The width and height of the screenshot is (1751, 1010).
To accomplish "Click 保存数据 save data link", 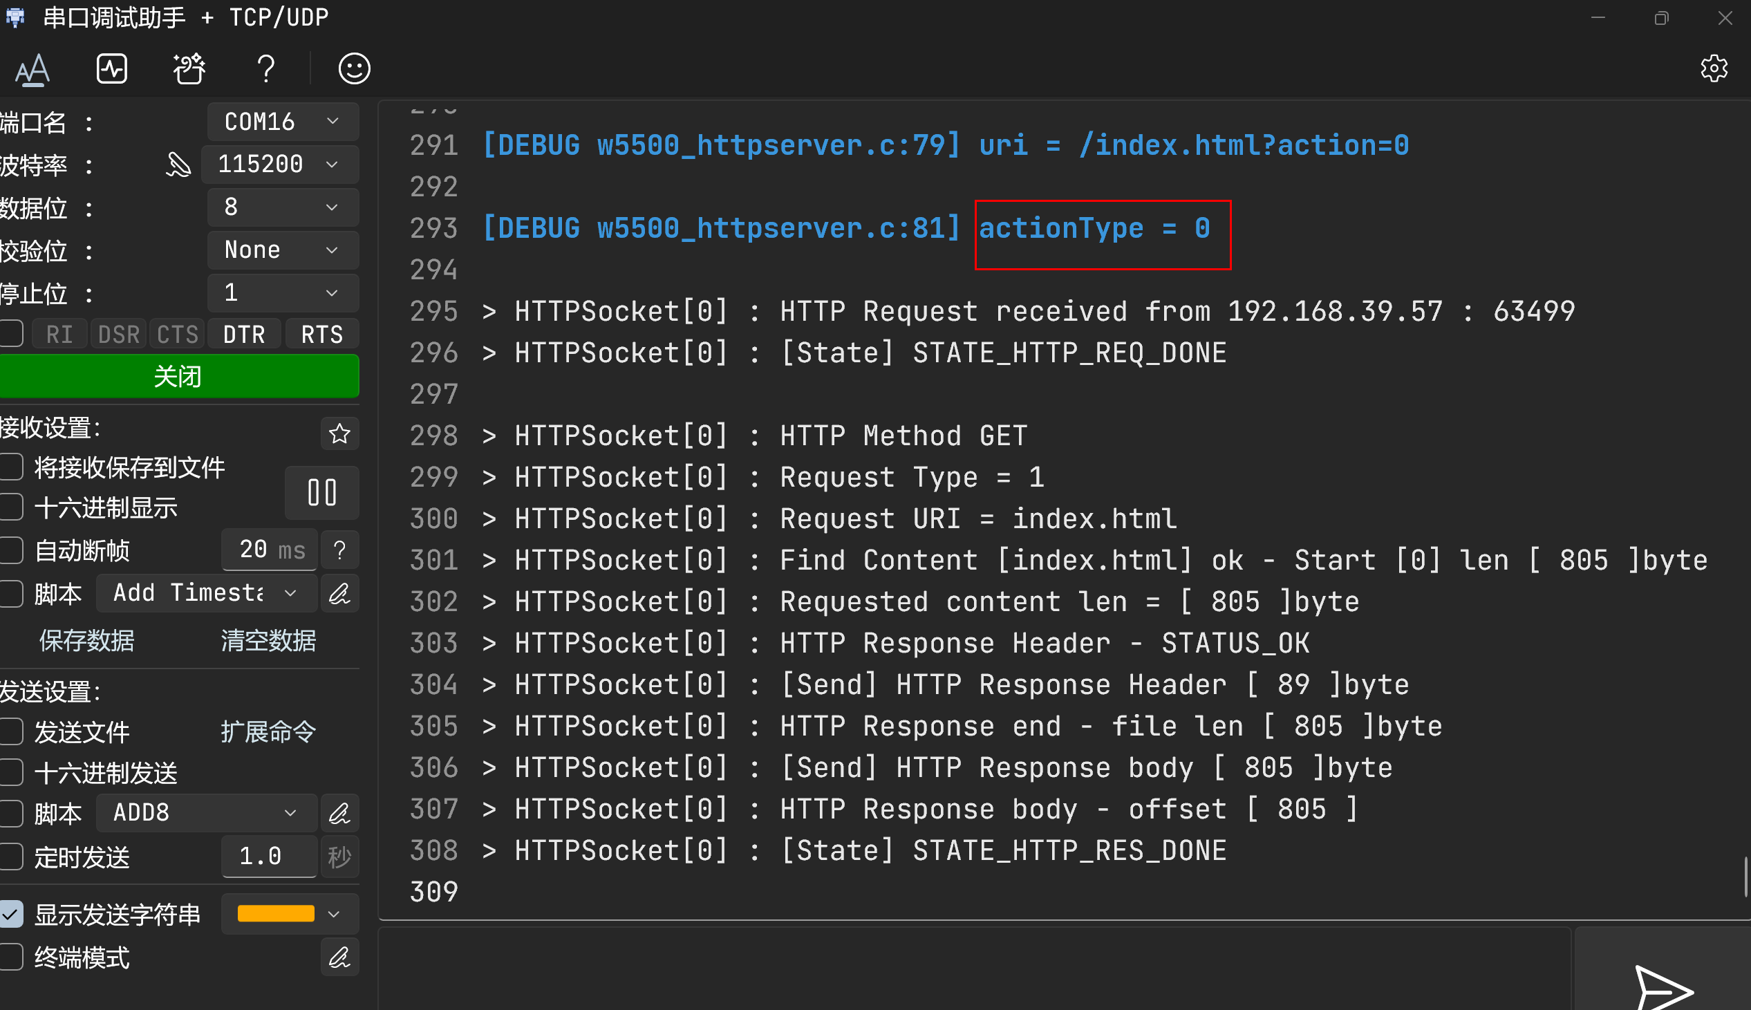I will (x=86, y=640).
